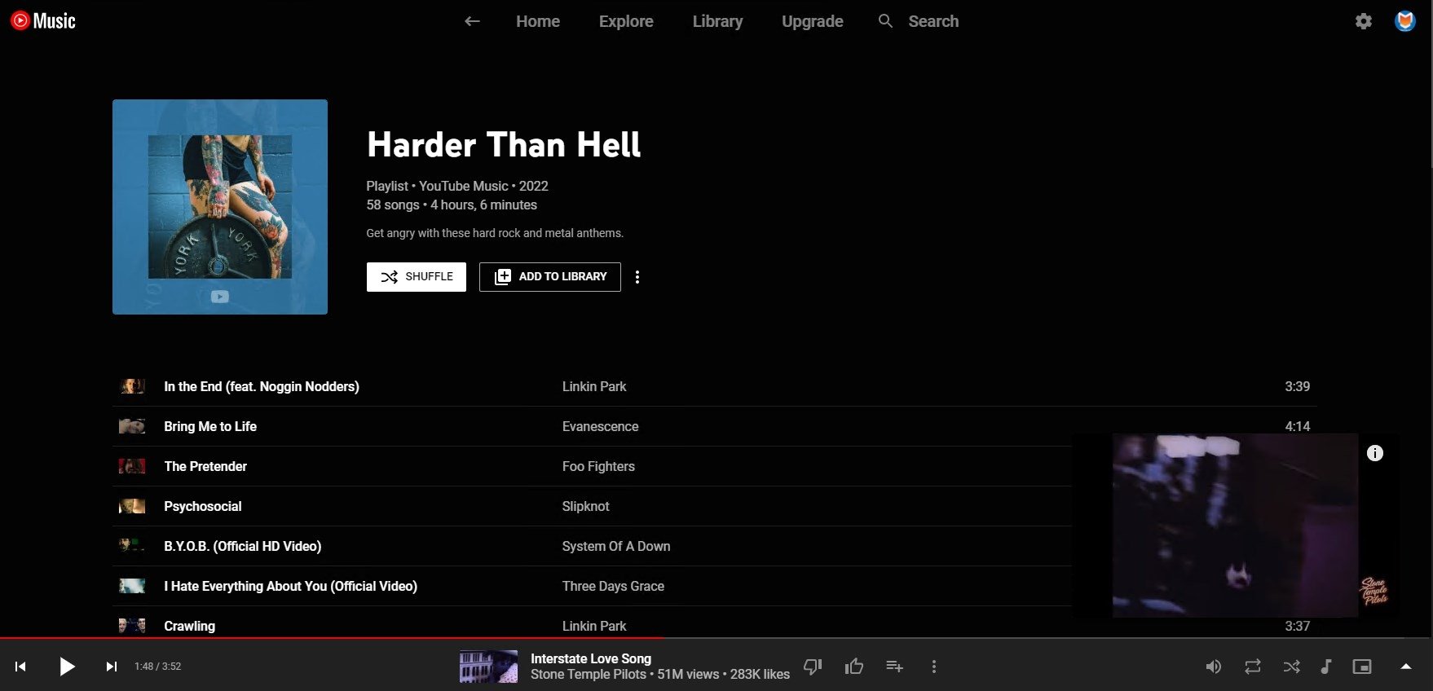Click the Stone Temple Pilots channel watermark
Viewport: 1433px width, 691px height.
pos(1374,591)
